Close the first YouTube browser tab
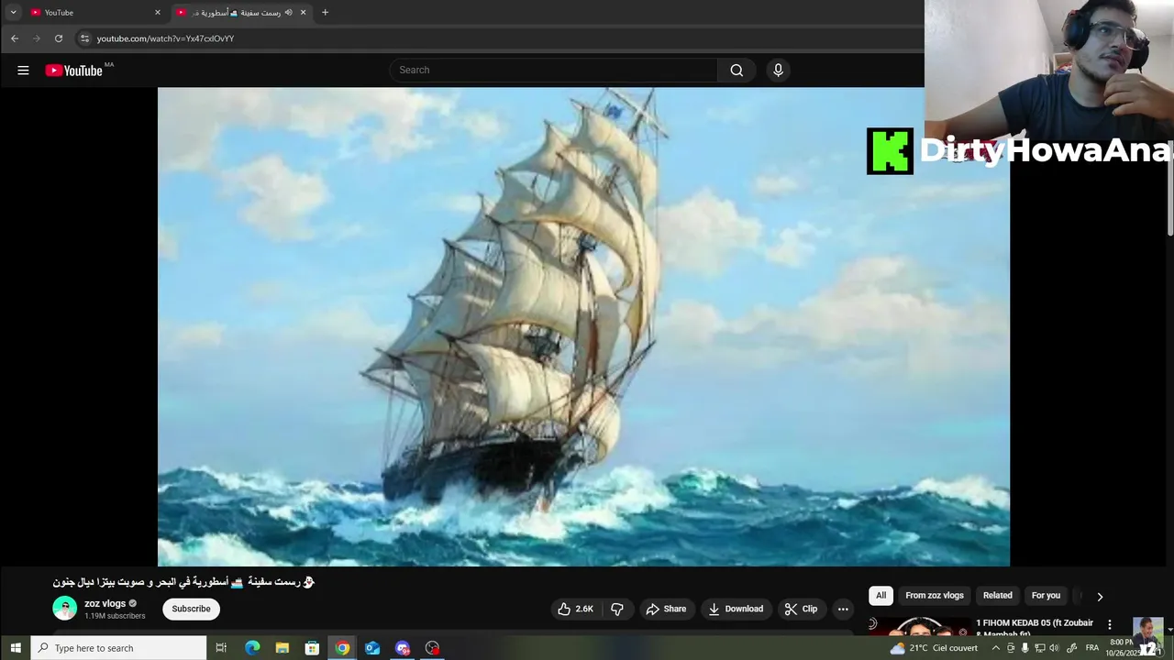 158,13
